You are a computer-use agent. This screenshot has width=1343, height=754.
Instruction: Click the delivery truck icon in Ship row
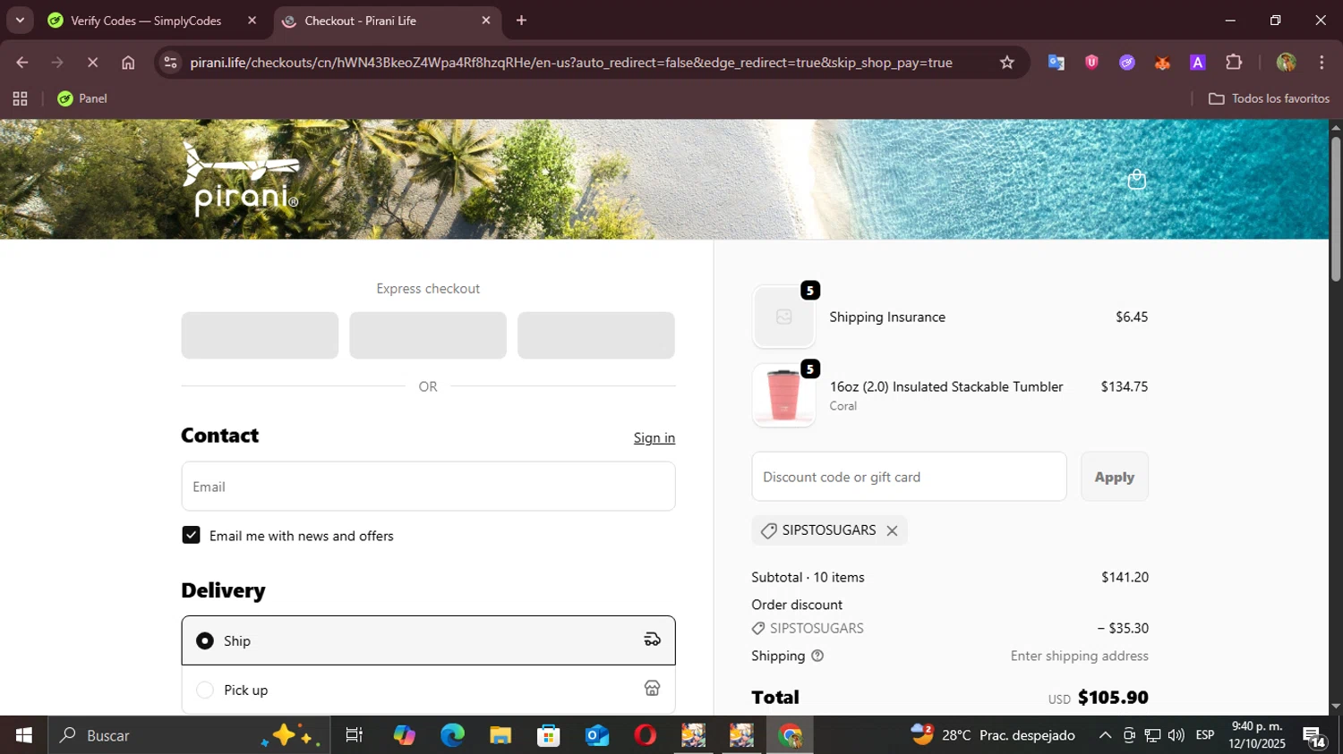[652, 640]
